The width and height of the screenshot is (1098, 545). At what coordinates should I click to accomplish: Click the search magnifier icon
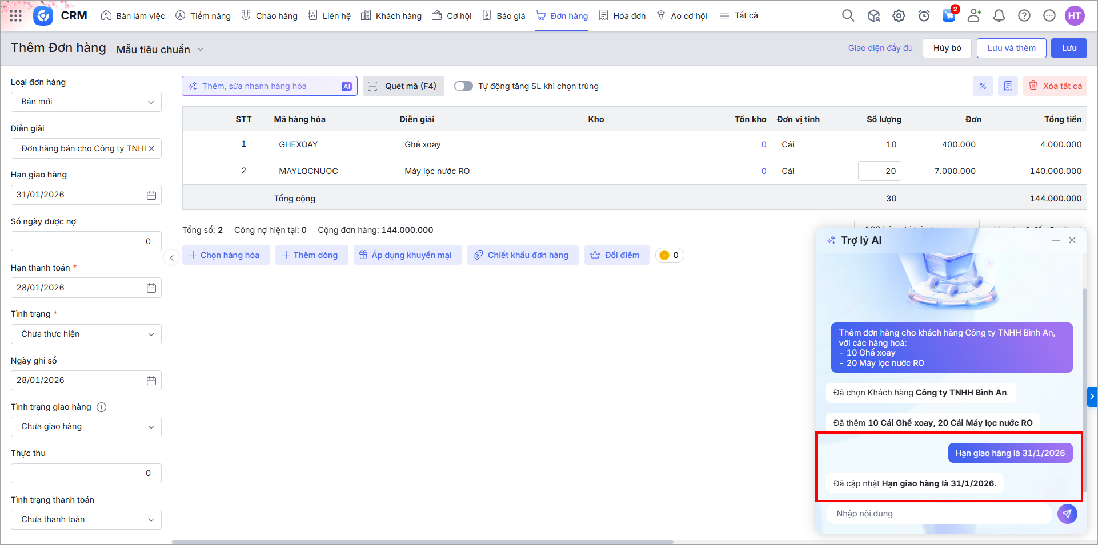[x=848, y=16]
